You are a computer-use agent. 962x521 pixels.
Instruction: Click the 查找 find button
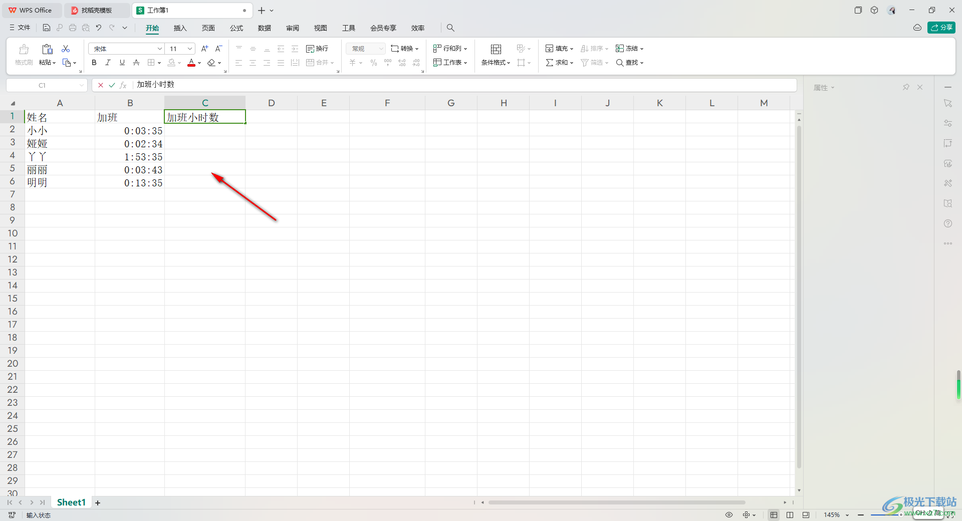click(629, 63)
